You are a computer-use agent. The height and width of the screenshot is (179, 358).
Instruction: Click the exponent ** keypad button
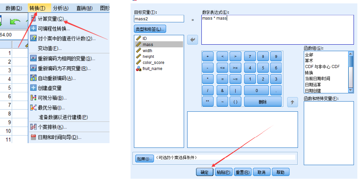[208, 102]
